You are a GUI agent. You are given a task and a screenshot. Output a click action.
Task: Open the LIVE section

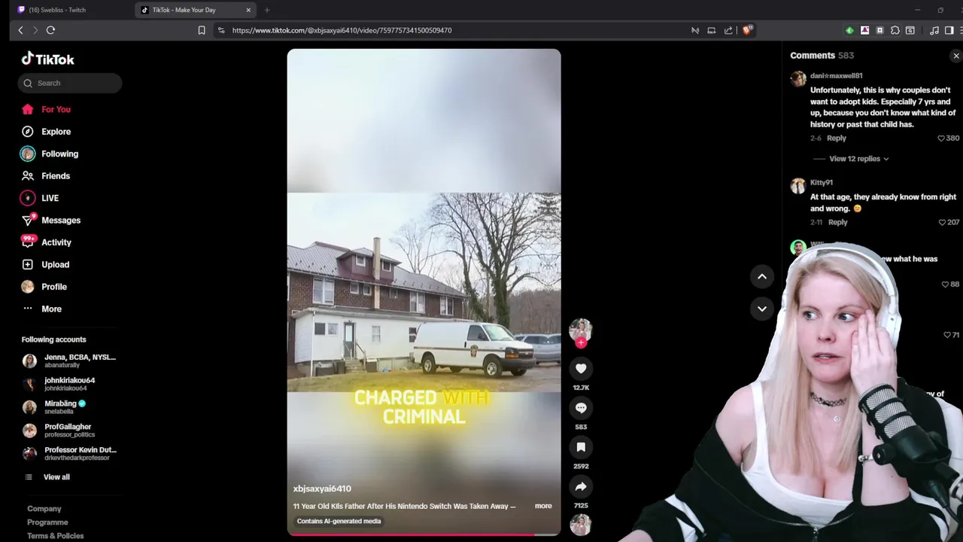point(40,198)
